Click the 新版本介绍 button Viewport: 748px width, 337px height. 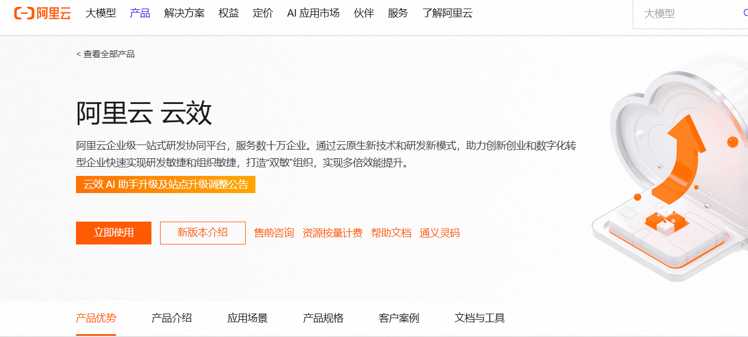point(203,233)
